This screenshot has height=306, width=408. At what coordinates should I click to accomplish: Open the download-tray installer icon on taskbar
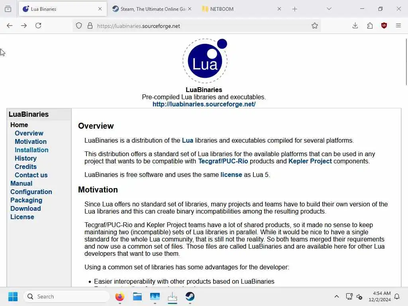click(x=172, y=296)
